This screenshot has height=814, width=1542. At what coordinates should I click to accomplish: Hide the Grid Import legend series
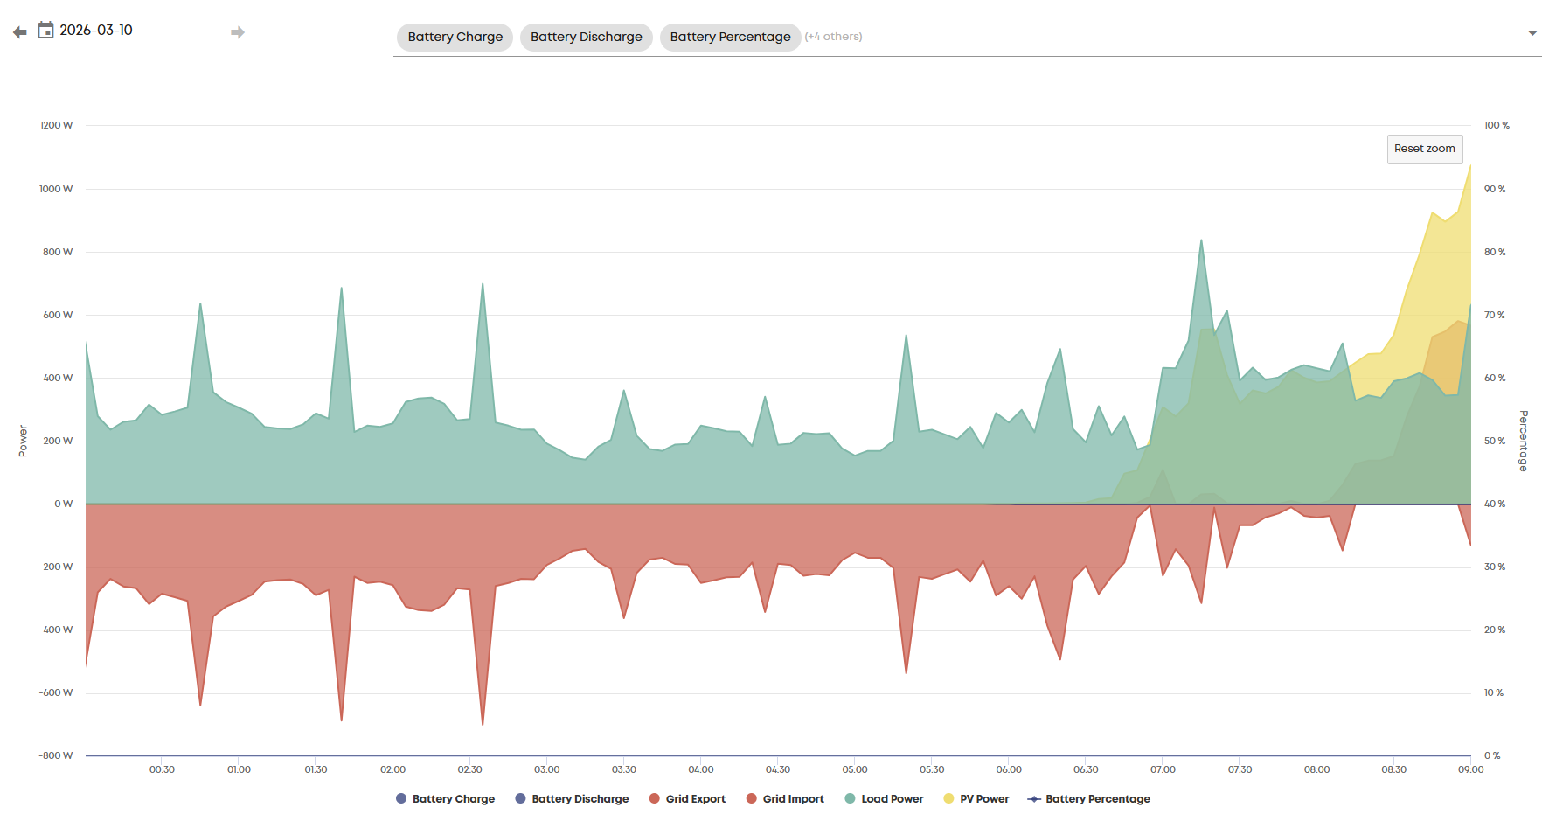point(793,798)
